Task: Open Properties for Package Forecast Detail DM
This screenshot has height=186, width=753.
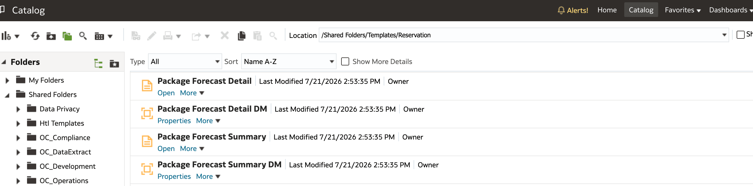Action: (x=174, y=121)
